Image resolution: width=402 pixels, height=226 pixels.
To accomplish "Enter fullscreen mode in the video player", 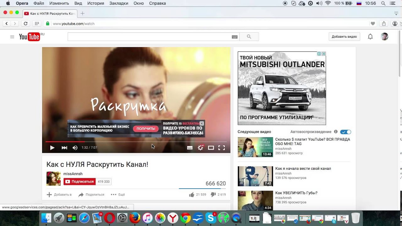I will 221,148.
